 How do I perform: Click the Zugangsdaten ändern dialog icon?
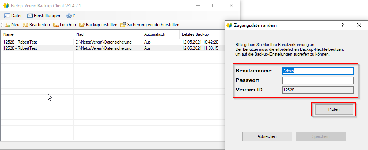pos(230,25)
